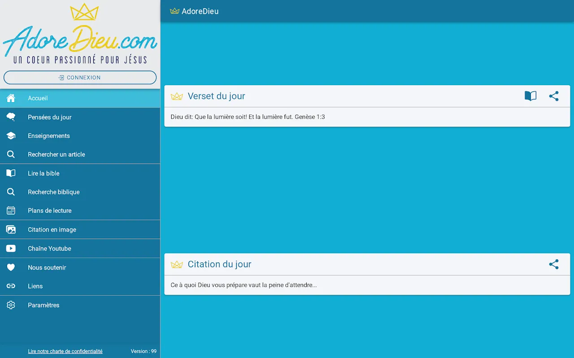Click the settings gear icon for Paramètres
The image size is (574, 358).
click(x=11, y=305)
